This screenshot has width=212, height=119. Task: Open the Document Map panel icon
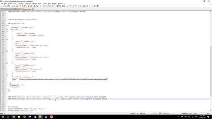click(63, 6)
